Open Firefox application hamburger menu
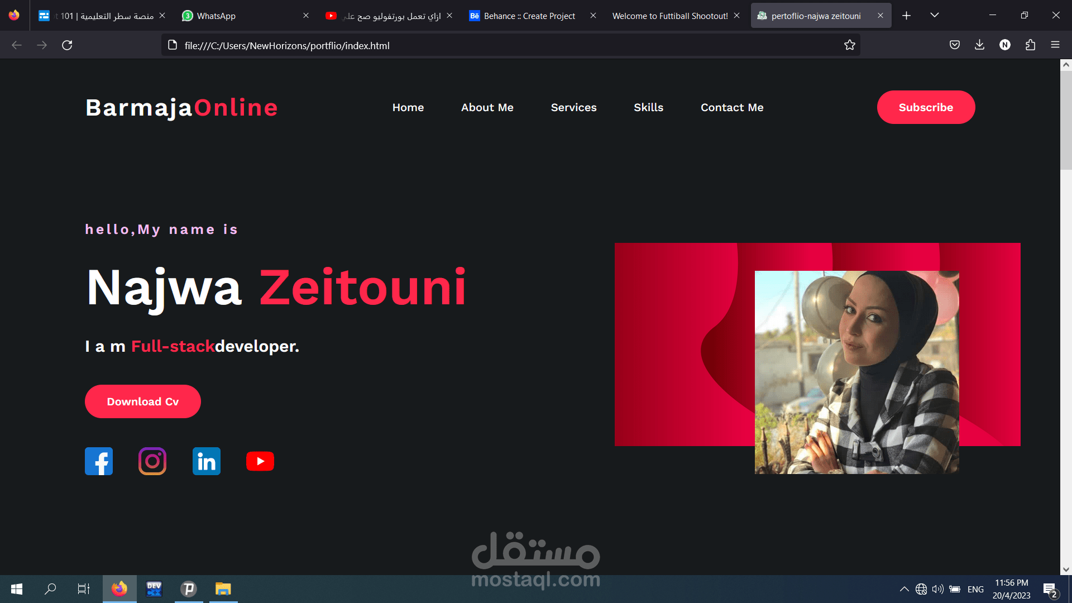The image size is (1072, 603). [1055, 45]
